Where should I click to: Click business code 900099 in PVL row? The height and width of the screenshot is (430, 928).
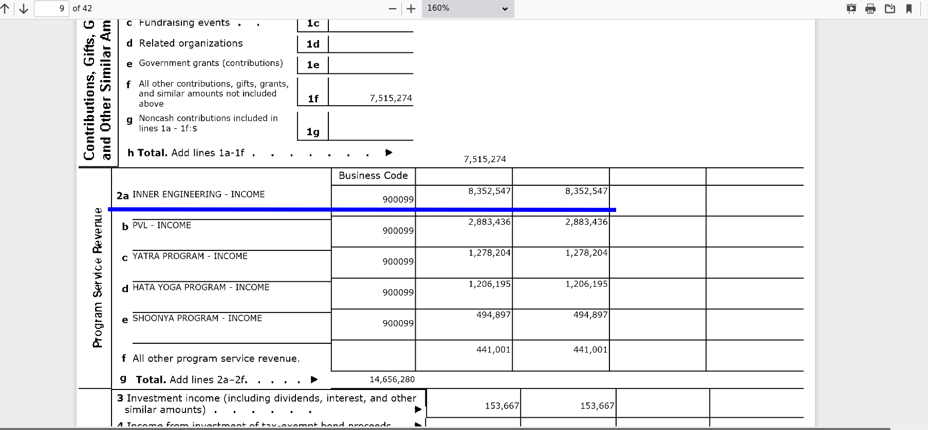pyautogui.click(x=398, y=231)
